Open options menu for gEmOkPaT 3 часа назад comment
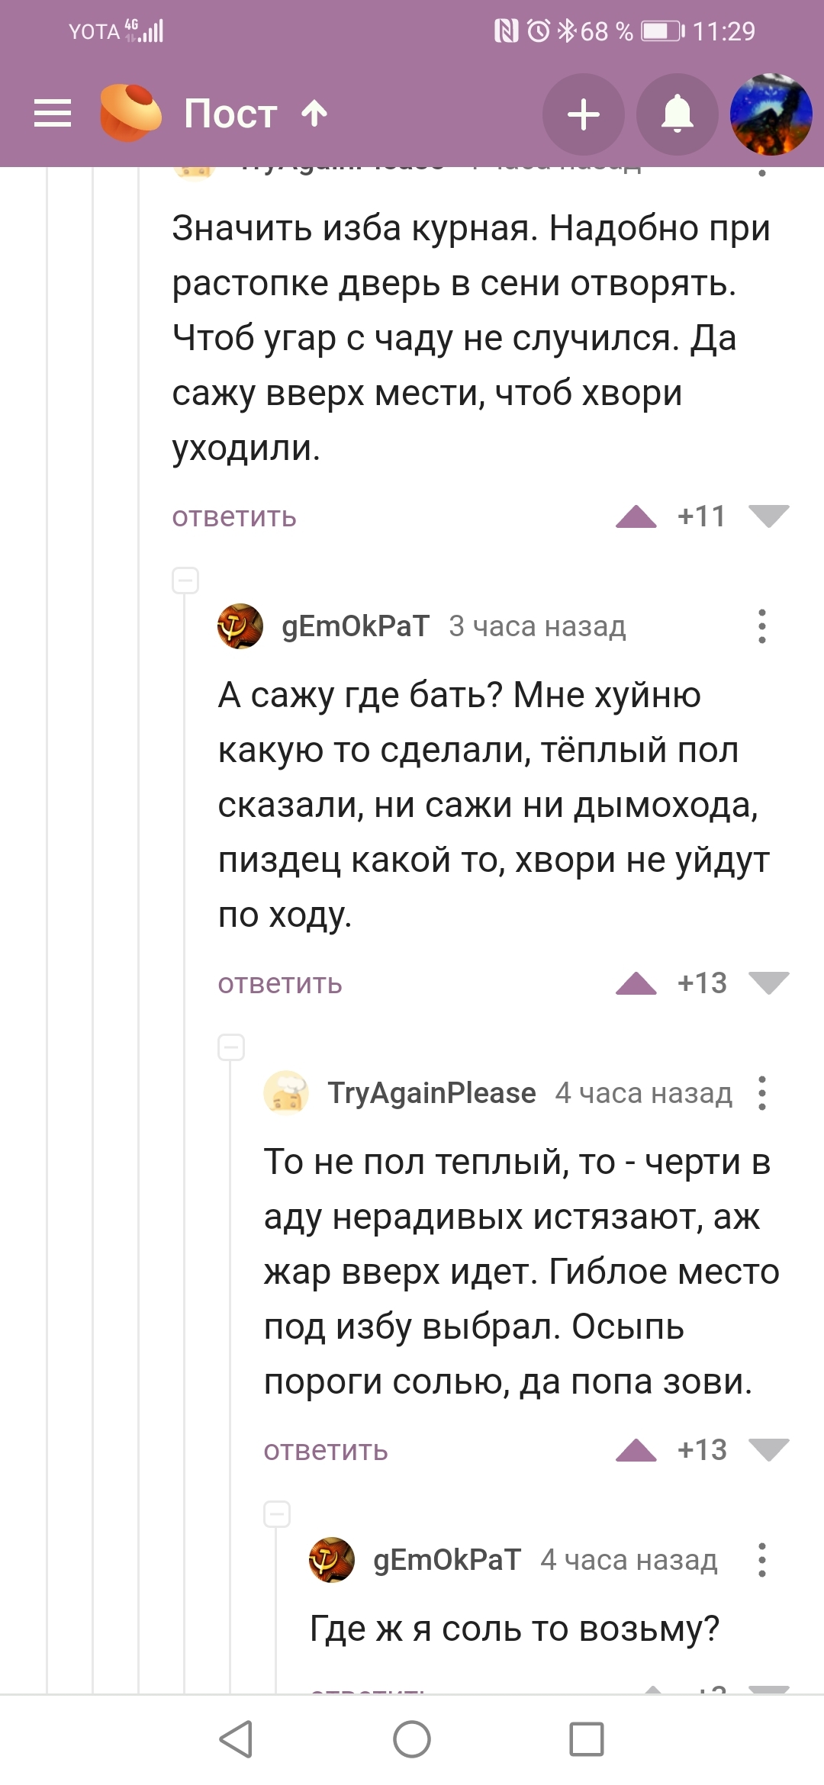The image size is (824, 1785). coord(761,626)
